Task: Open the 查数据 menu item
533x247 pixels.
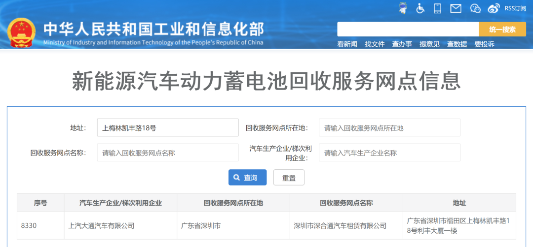Action: 457,44
